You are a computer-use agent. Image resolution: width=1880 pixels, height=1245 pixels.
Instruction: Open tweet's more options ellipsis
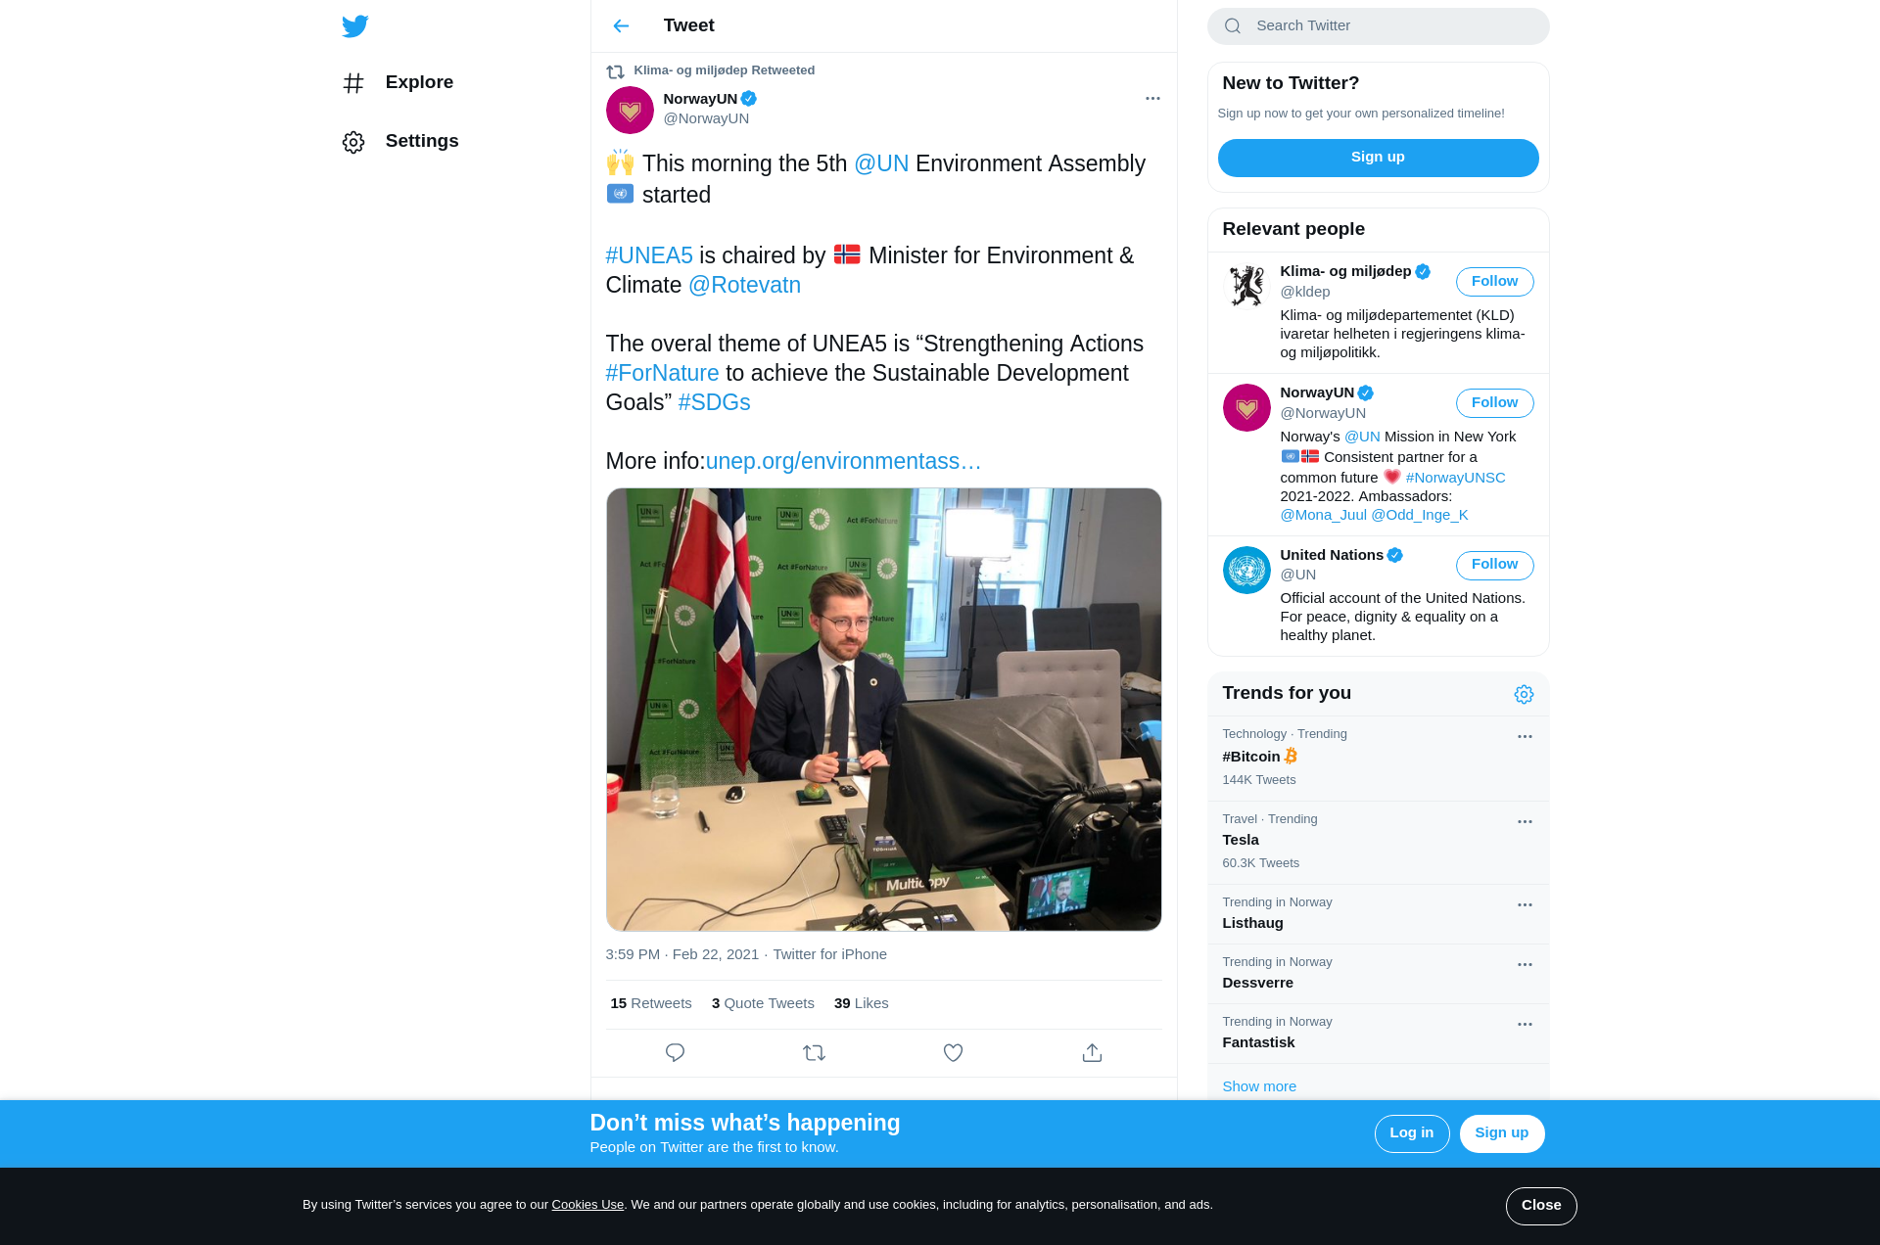(x=1152, y=98)
